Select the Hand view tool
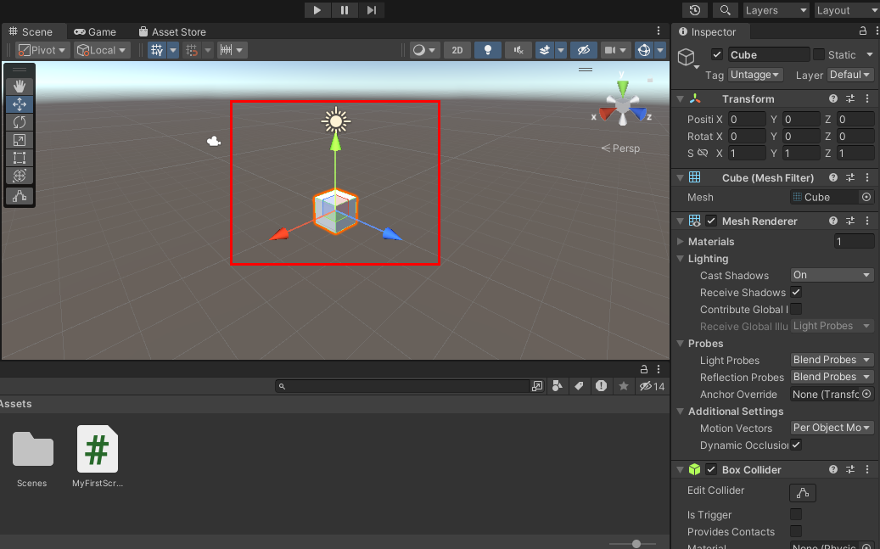Image resolution: width=880 pixels, height=549 pixels. click(x=20, y=86)
